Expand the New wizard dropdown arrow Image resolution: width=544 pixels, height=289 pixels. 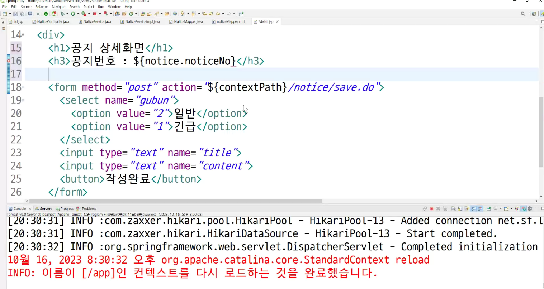point(10,14)
